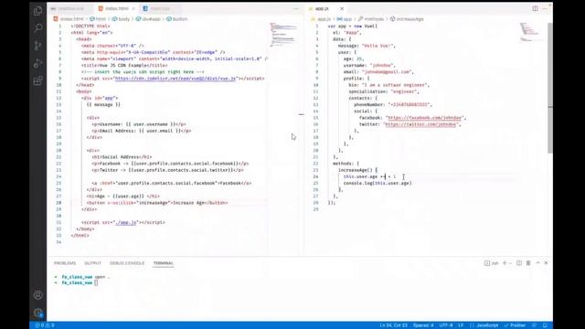Open the Run and Debug view
The image size is (585, 329).
(x=37, y=63)
